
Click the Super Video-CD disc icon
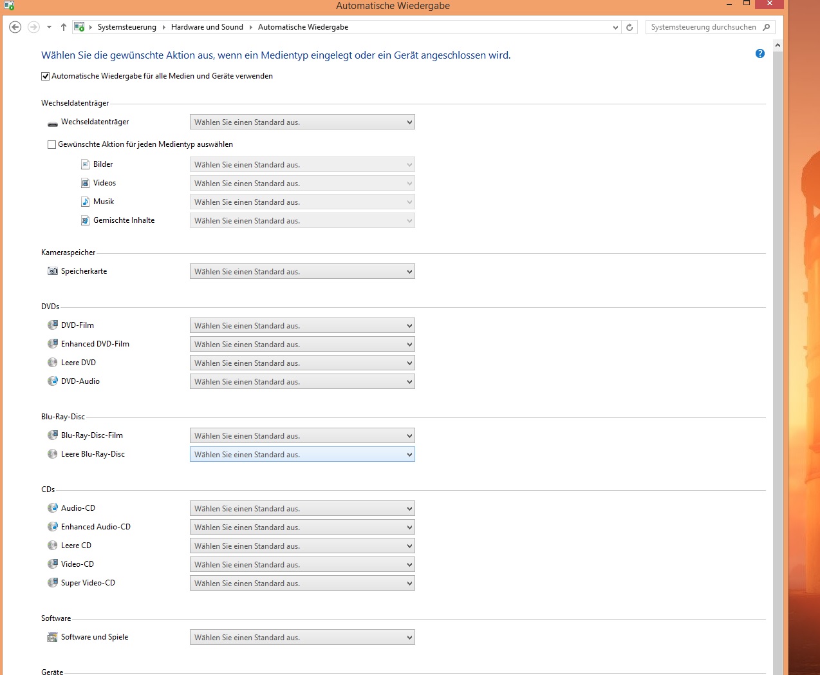[53, 583]
